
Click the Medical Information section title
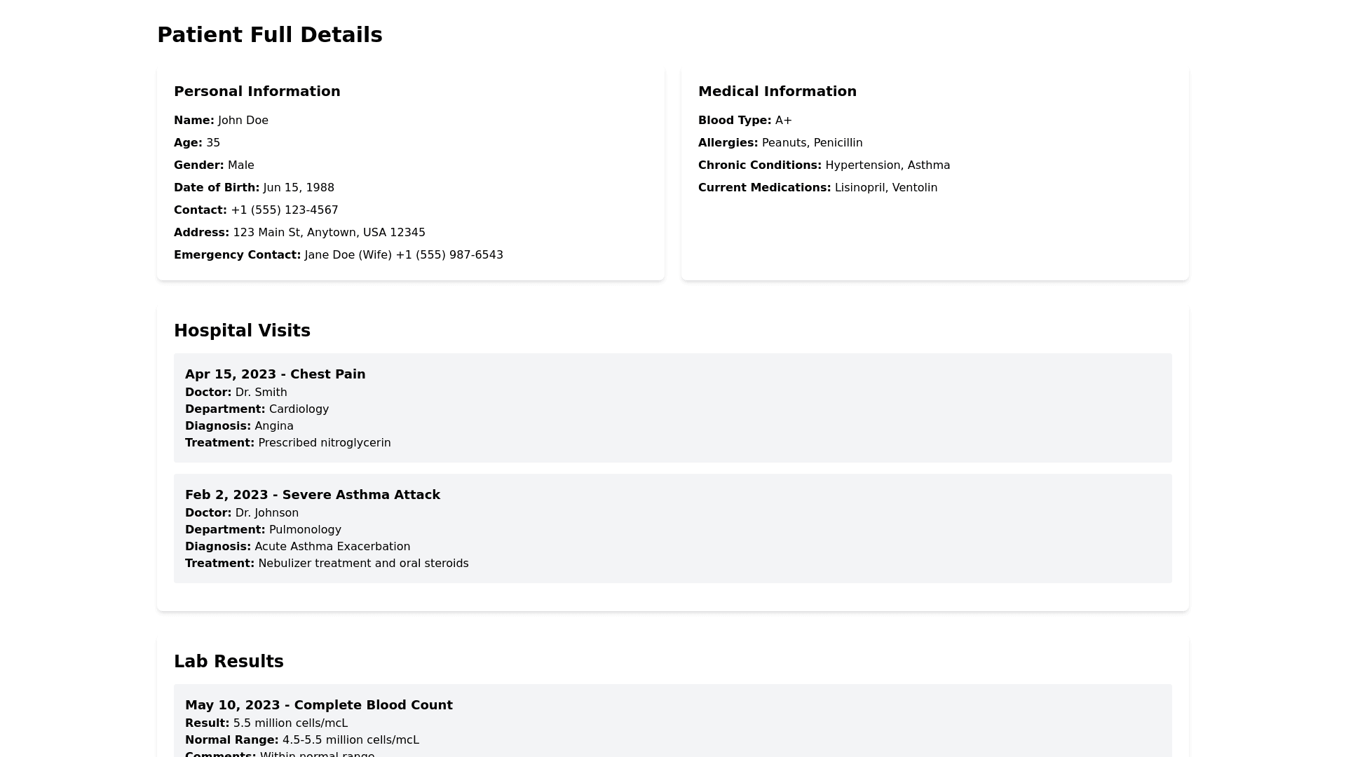click(x=777, y=91)
